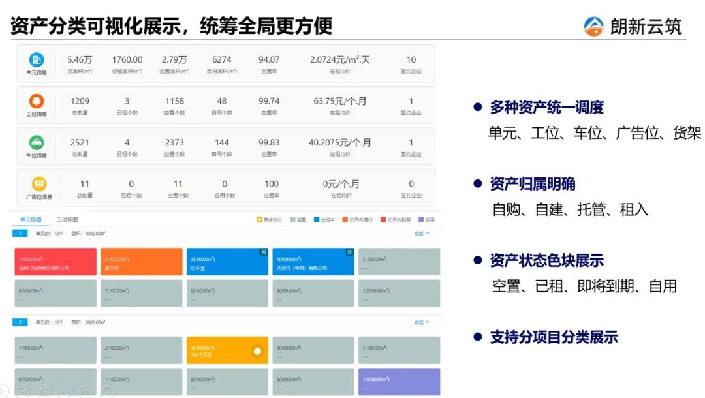Click the blue floor 2 number tag
This screenshot has height=398, width=705.
tap(20, 322)
